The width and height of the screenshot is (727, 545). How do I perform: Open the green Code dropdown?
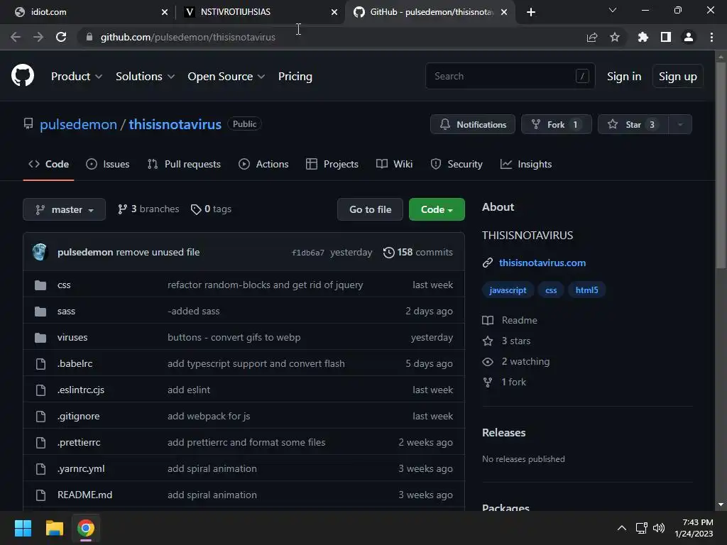pyautogui.click(x=437, y=209)
